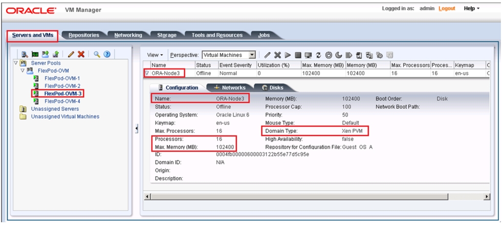The image size is (504, 235).
Task: Select FlexPod-OVM-1 server in tree
Action: tap(62, 78)
